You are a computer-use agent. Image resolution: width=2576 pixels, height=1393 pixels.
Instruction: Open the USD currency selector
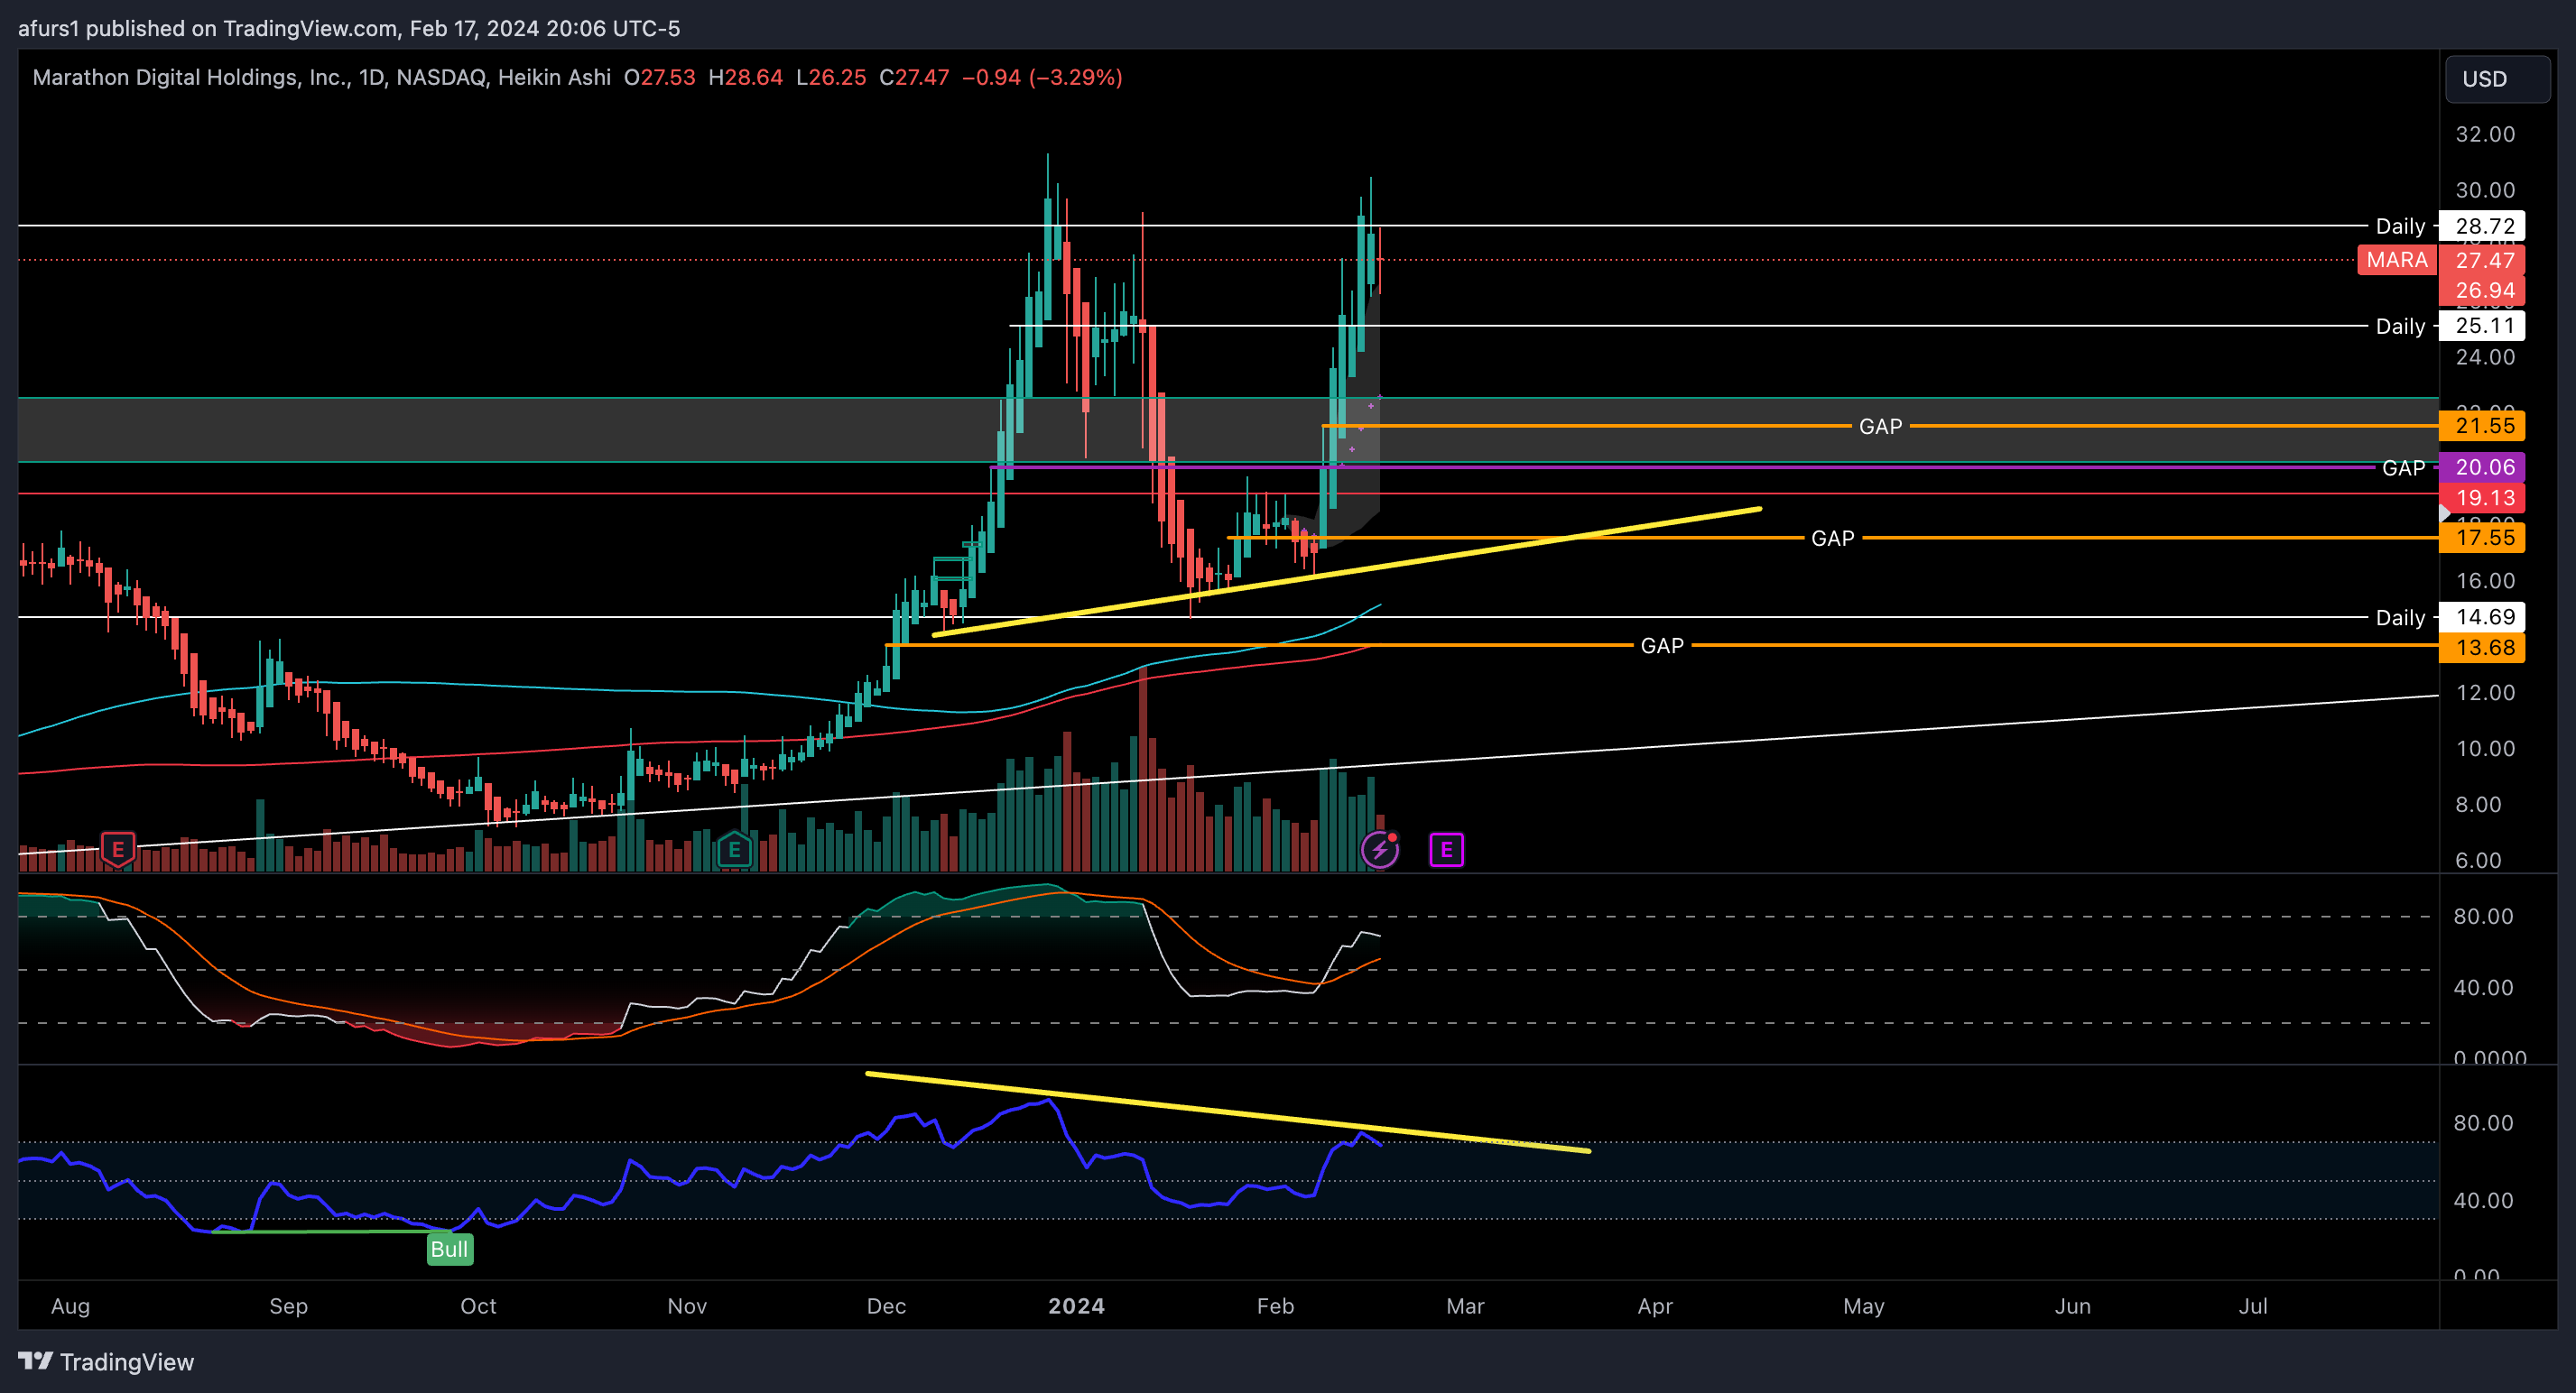tap(2497, 79)
